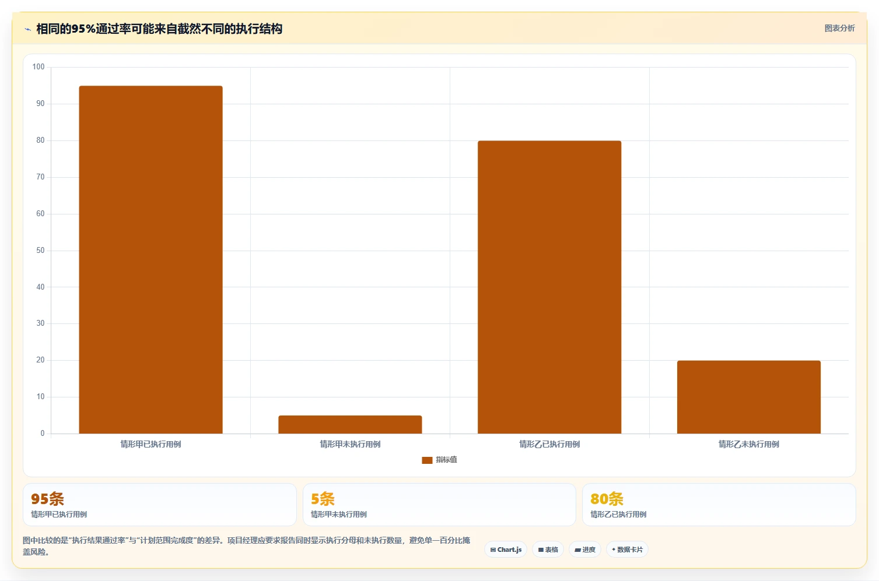Click the chart title 相同的95%通过率 heading
This screenshot has width=879, height=581.
pos(159,29)
